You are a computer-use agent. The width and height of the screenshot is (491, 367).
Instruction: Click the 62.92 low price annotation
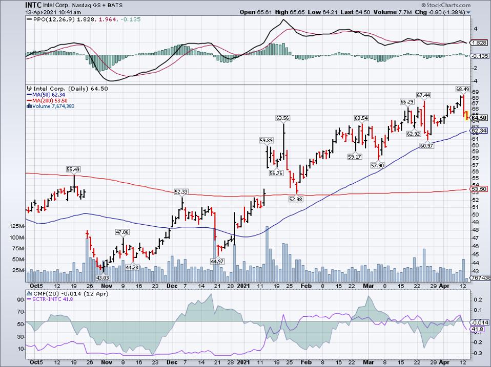point(413,134)
